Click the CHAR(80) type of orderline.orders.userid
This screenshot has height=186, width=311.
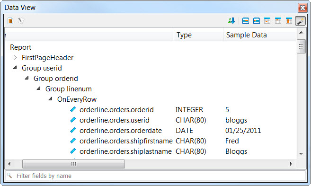point(191,120)
